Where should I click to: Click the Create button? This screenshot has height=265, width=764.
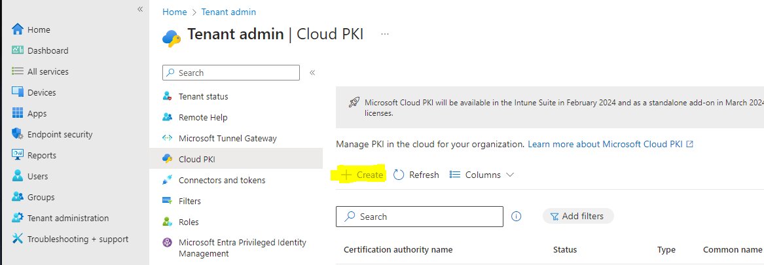click(361, 175)
